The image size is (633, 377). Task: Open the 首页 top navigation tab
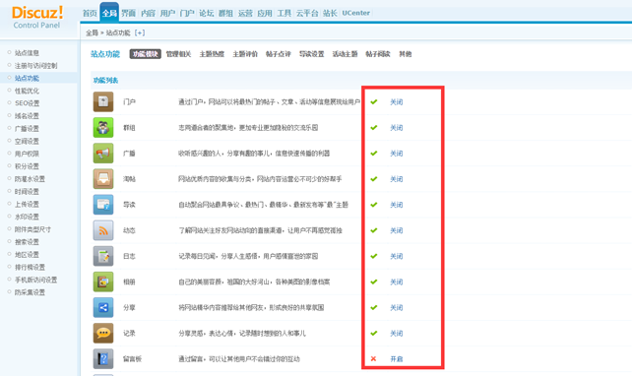pos(90,13)
